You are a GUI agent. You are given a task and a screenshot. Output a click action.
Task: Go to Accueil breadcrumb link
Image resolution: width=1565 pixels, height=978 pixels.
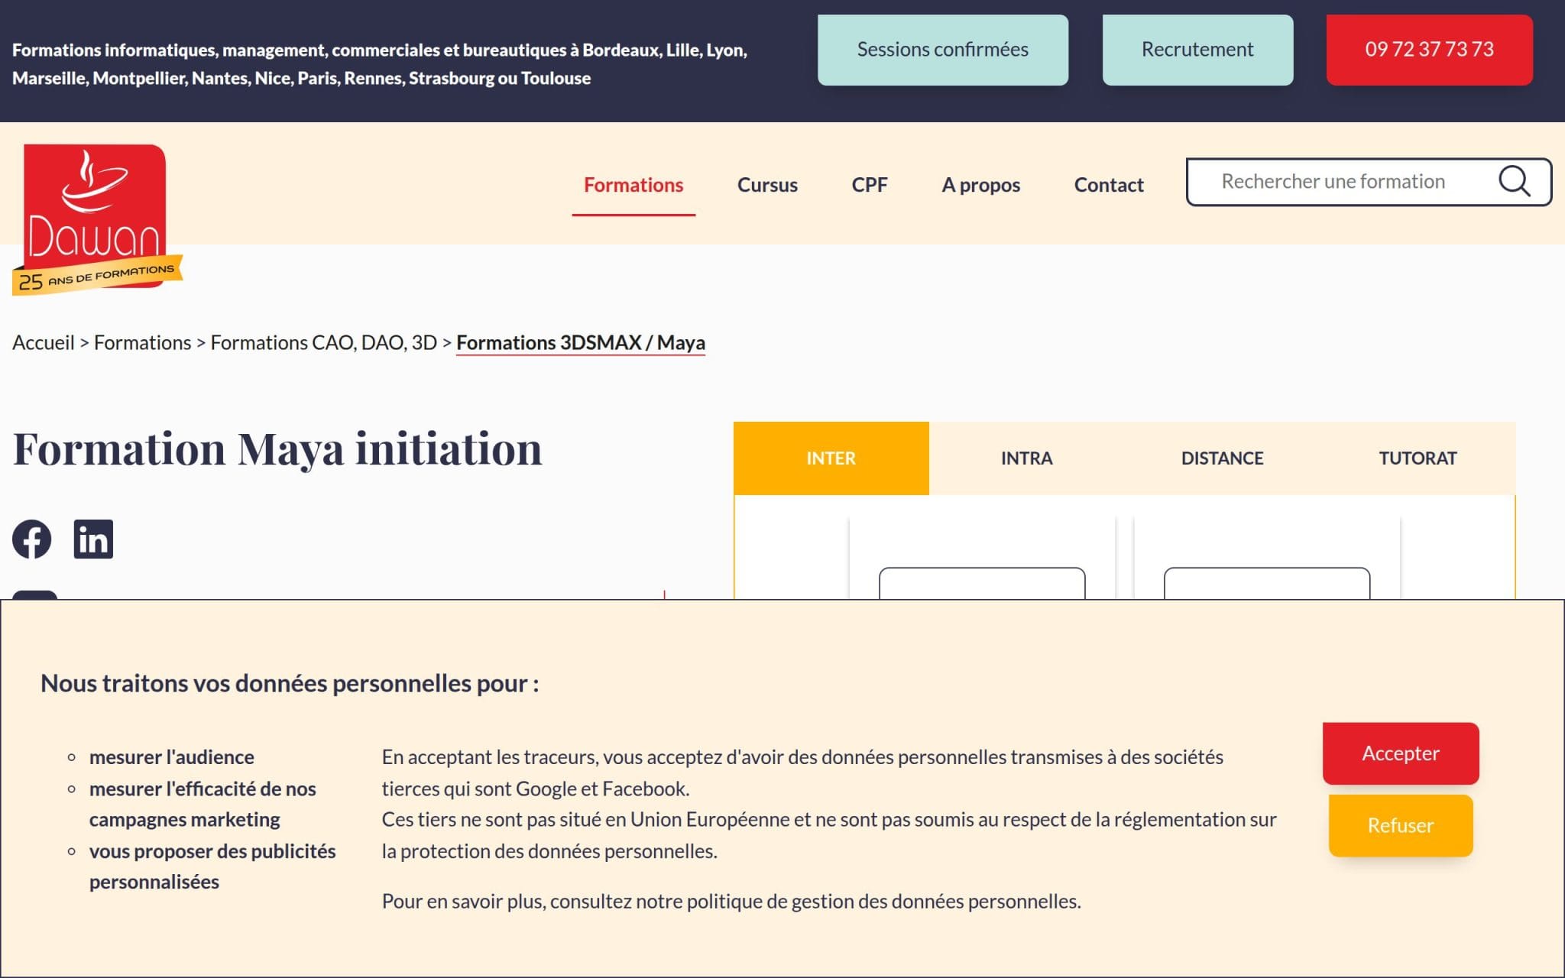[44, 343]
